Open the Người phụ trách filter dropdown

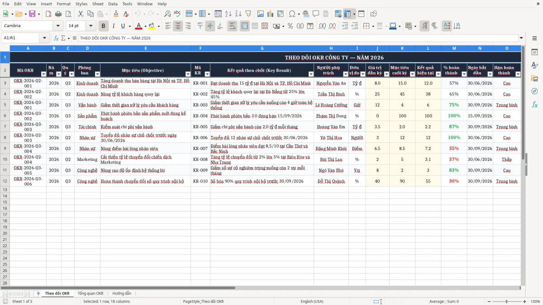point(345,74)
